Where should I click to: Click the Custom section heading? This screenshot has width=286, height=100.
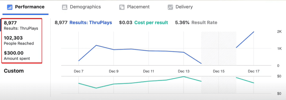point(14,71)
